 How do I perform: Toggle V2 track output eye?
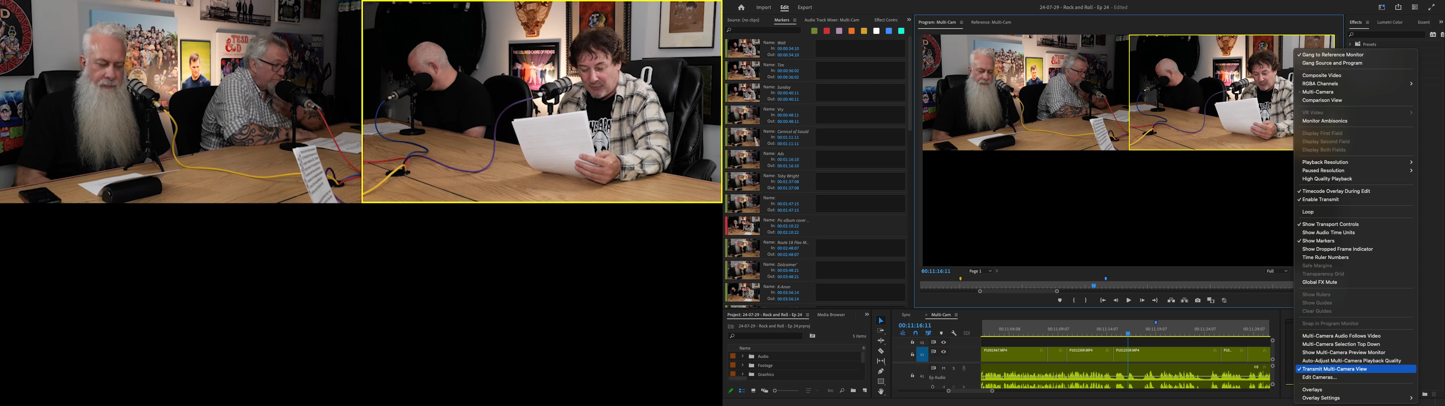(x=943, y=342)
